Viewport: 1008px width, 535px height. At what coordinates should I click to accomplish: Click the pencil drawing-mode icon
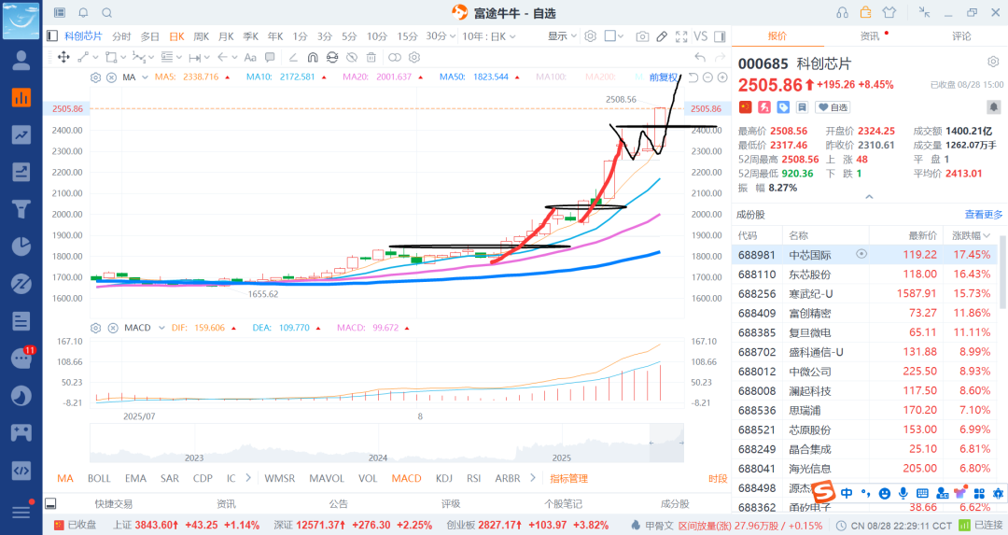tap(662, 36)
